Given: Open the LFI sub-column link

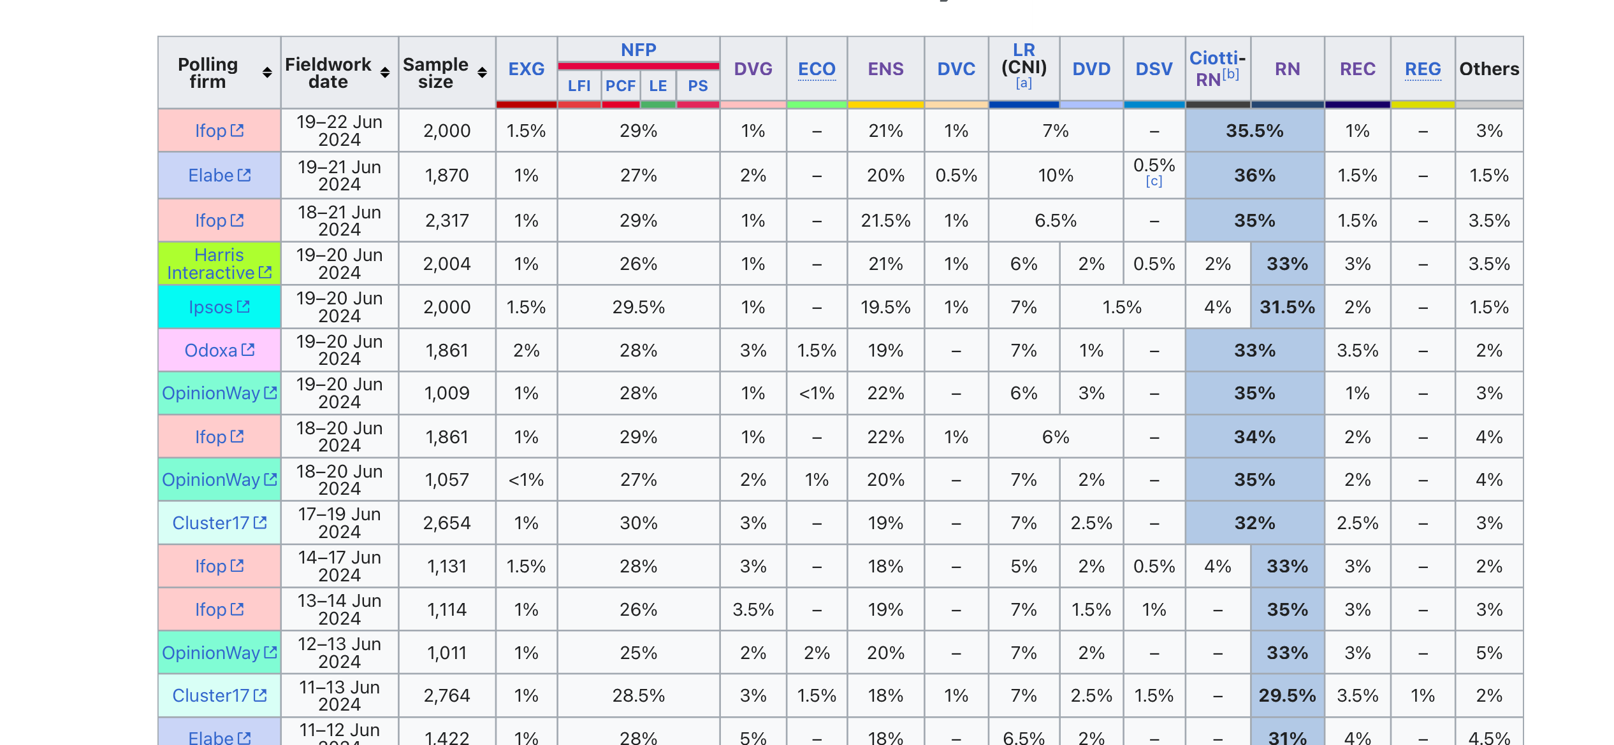Looking at the screenshot, I should (579, 86).
